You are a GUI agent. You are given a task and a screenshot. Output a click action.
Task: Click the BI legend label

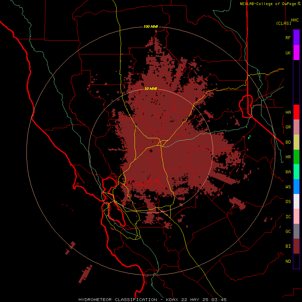tap(288, 246)
